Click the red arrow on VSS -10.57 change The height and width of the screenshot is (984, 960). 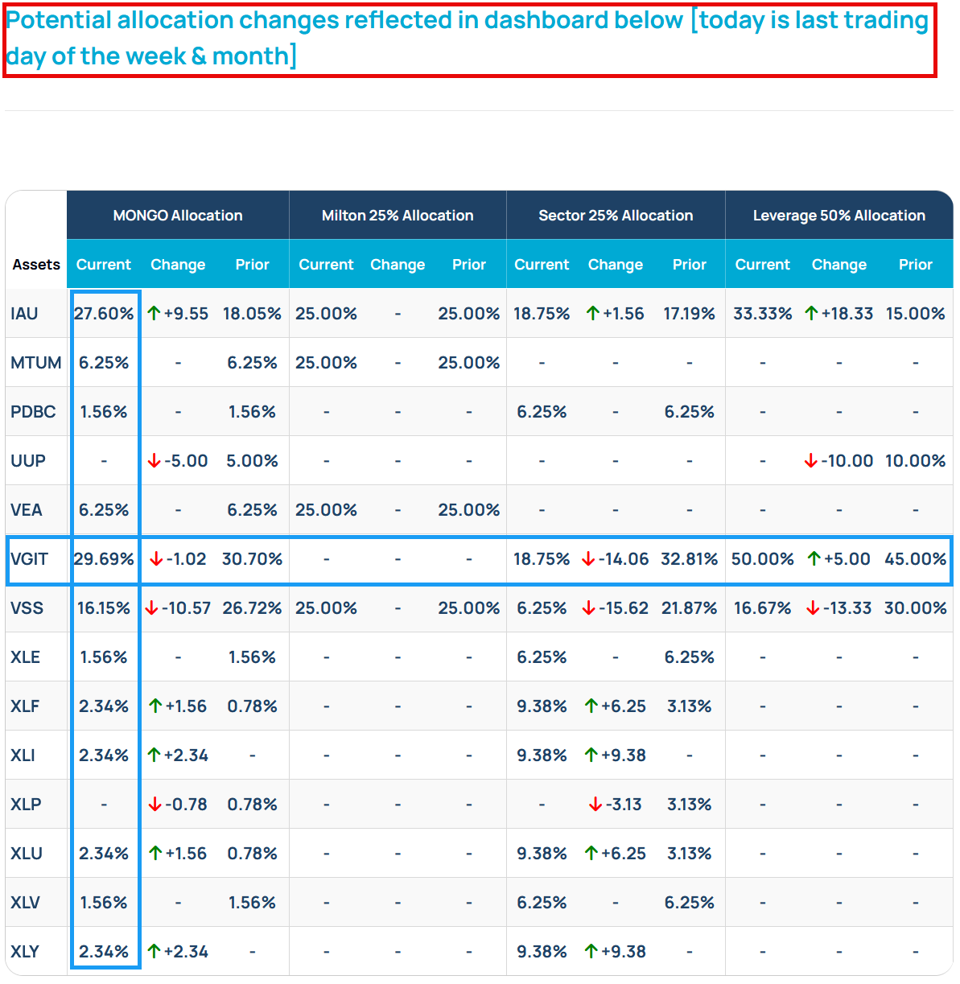150,608
